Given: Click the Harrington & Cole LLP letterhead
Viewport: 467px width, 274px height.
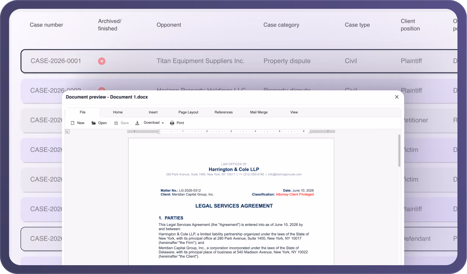Looking at the screenshot, I should point(234,169).
